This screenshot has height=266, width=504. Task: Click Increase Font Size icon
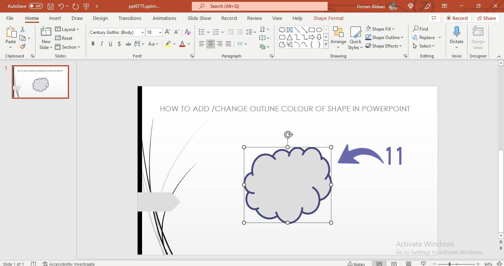168,32
